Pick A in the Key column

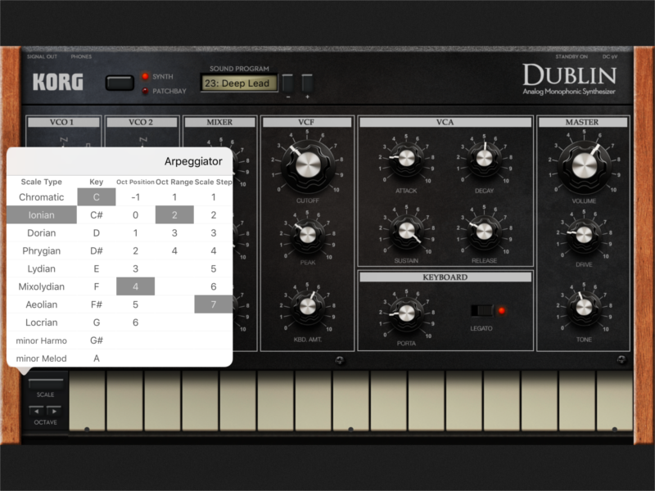click(97, 358)
